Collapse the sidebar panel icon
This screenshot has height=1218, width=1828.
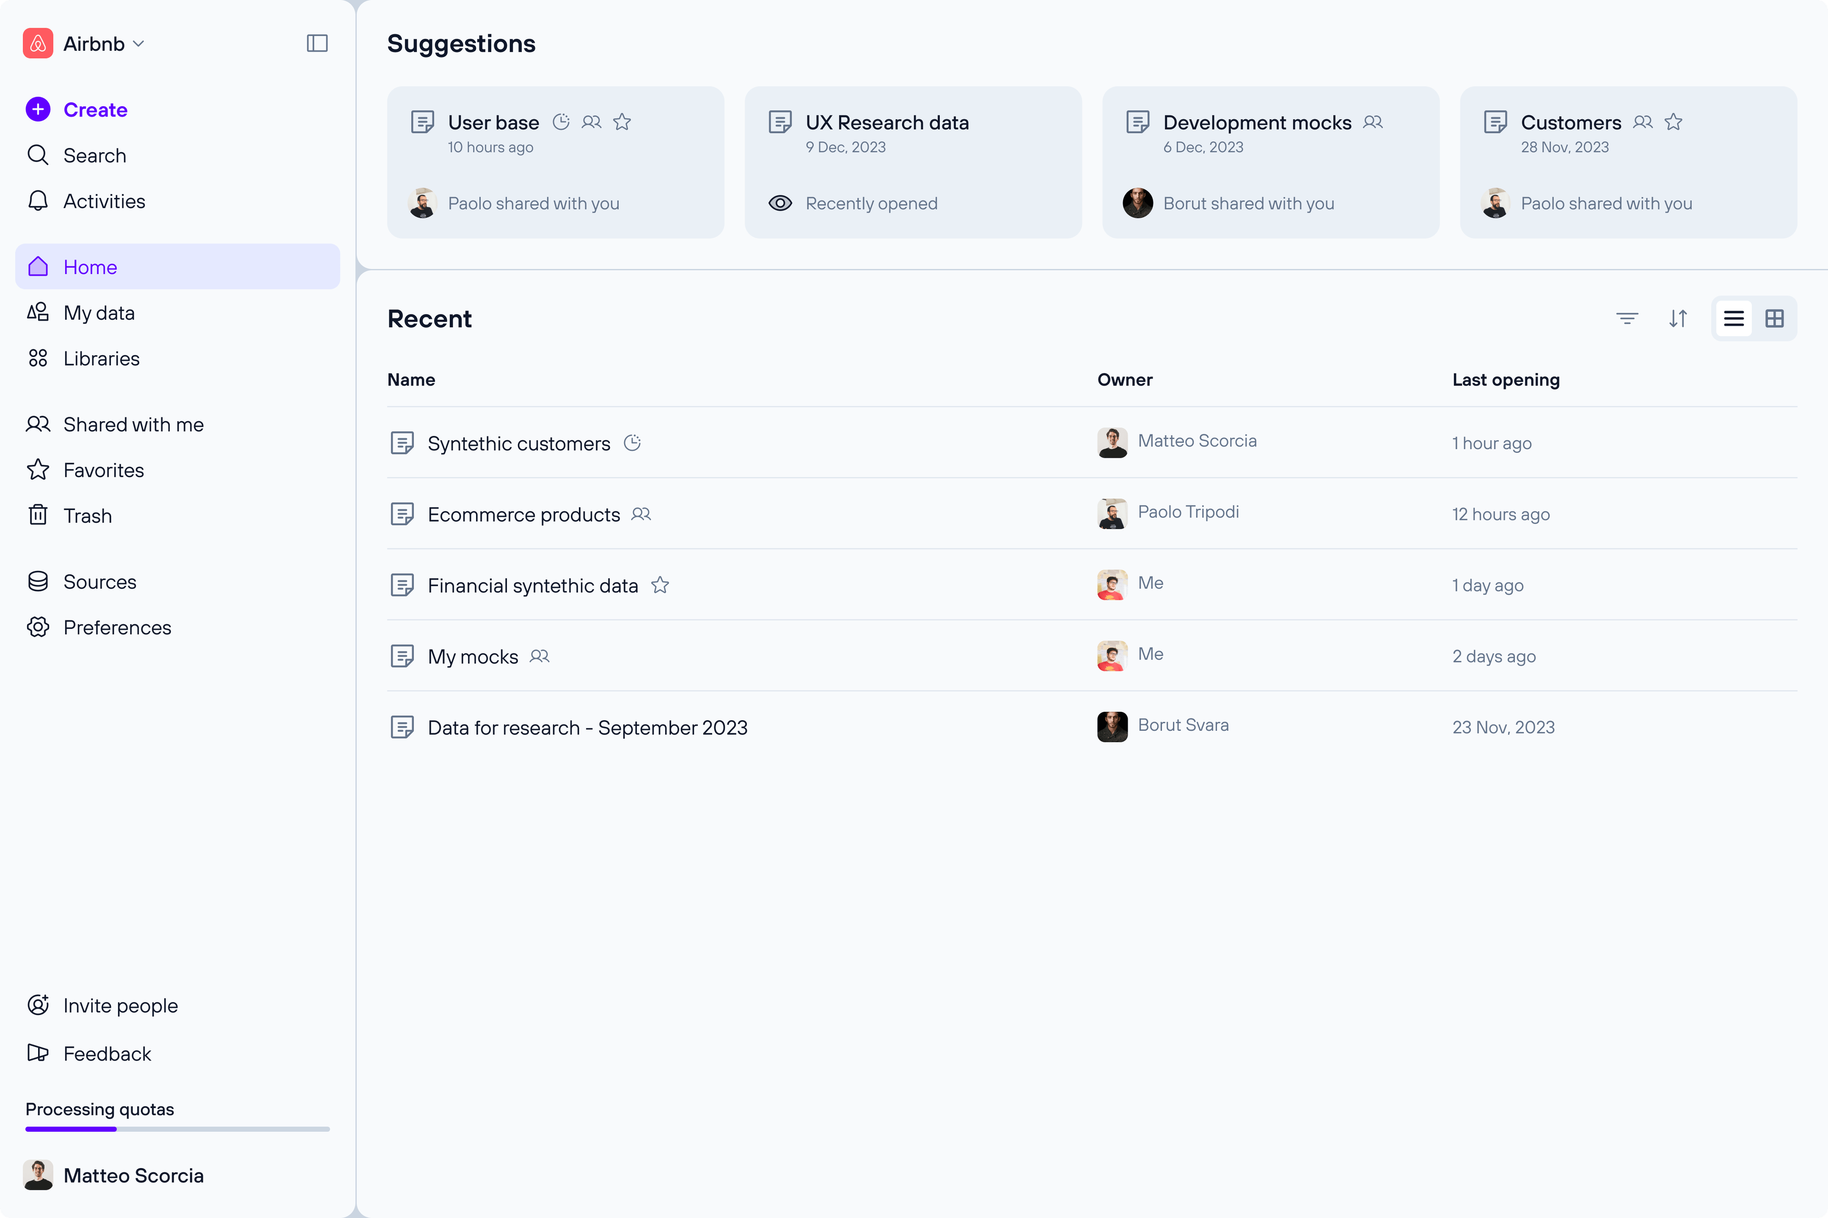[317, 43]
